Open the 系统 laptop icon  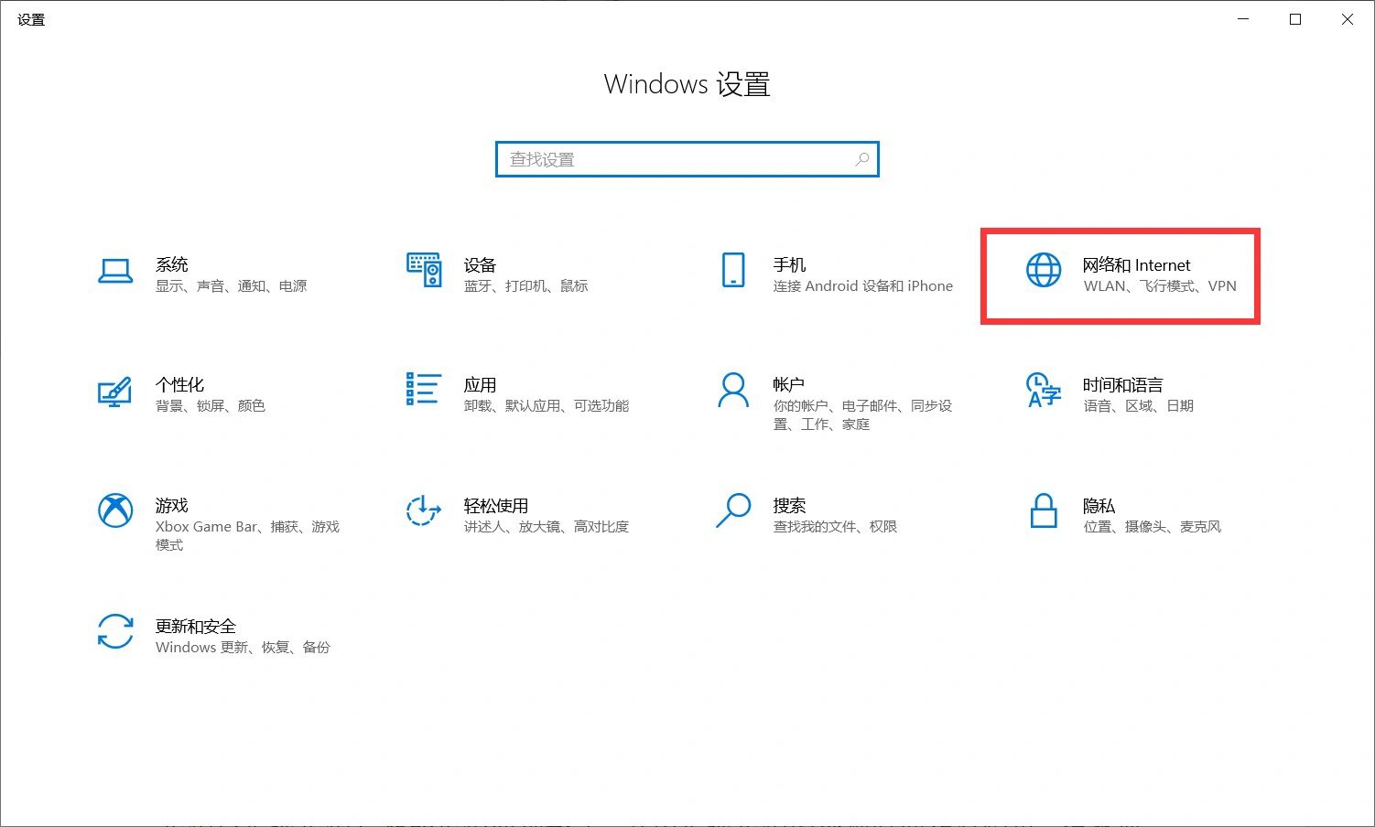coord(115,271)
